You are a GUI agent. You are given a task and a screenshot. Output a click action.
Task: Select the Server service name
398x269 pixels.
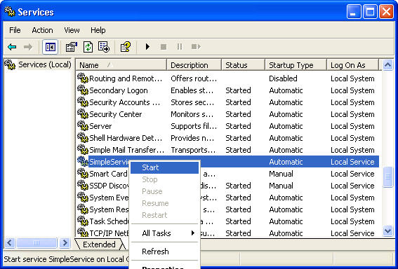[100, 126]
